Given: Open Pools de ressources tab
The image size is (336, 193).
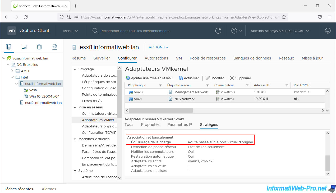Looking at the screenshot, I should pyautogui.click(x=208, y=58).
